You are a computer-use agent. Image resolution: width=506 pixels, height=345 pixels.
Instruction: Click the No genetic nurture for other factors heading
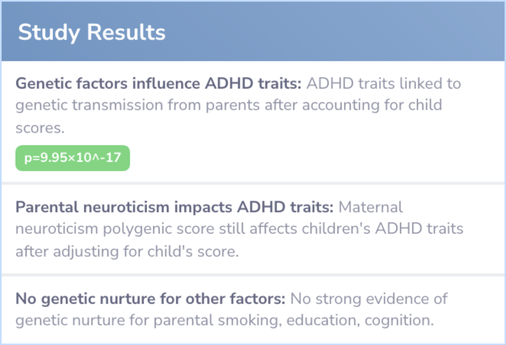coord(150,299)
